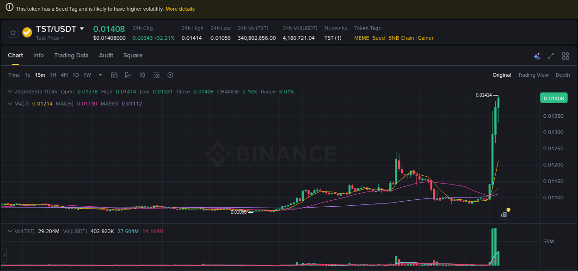Expand the TST/USDT pair selector arrow
This screenshot has width=578, height=271.
coord(82,29)
